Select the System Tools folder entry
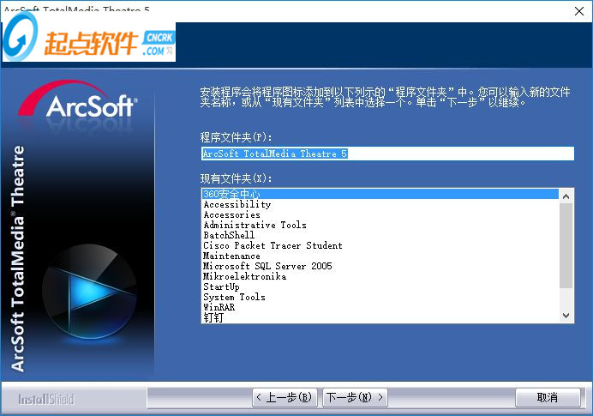 (x=380, y=297)
